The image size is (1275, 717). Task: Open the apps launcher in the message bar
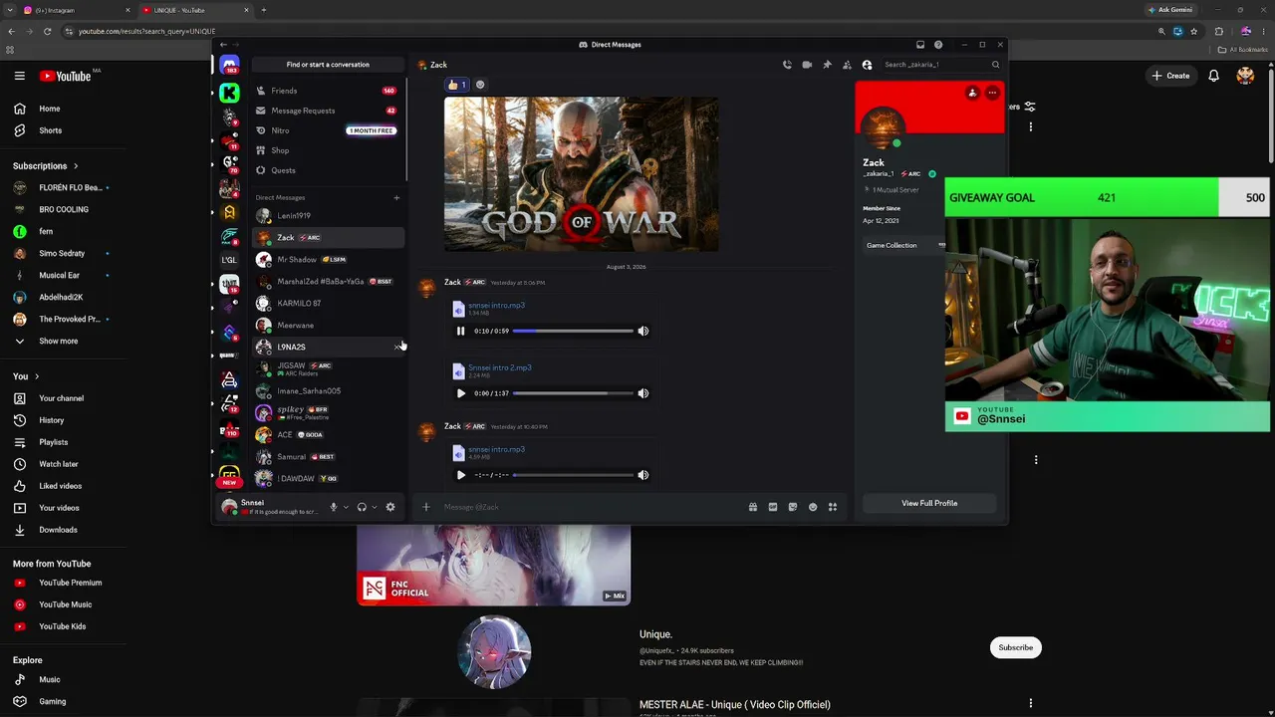pos(833,507)
